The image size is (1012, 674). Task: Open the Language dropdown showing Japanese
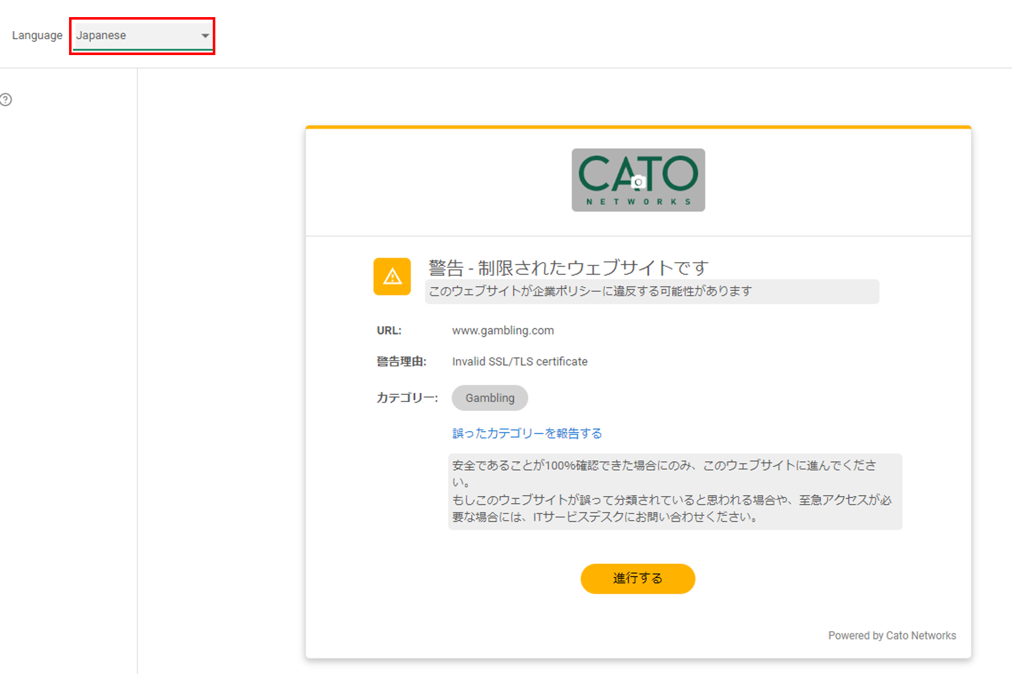point(142,35)
